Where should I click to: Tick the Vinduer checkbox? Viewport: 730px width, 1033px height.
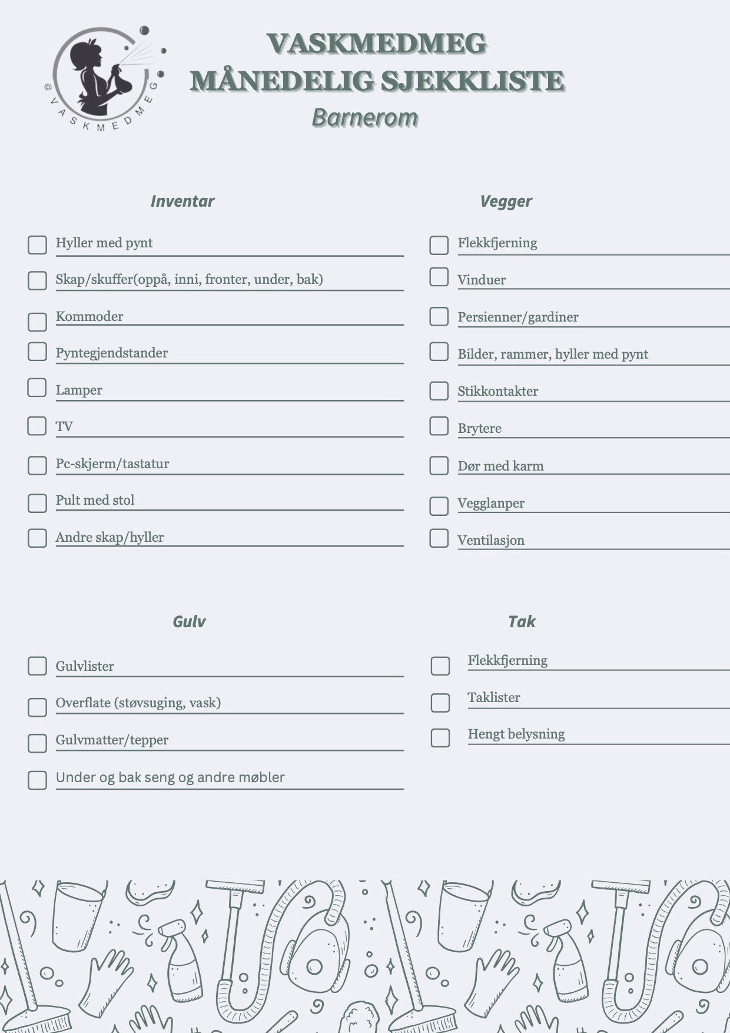coord(439,277)
